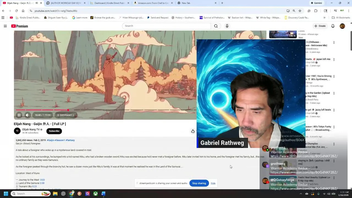Focus the YouTube search field

(166, 26)
